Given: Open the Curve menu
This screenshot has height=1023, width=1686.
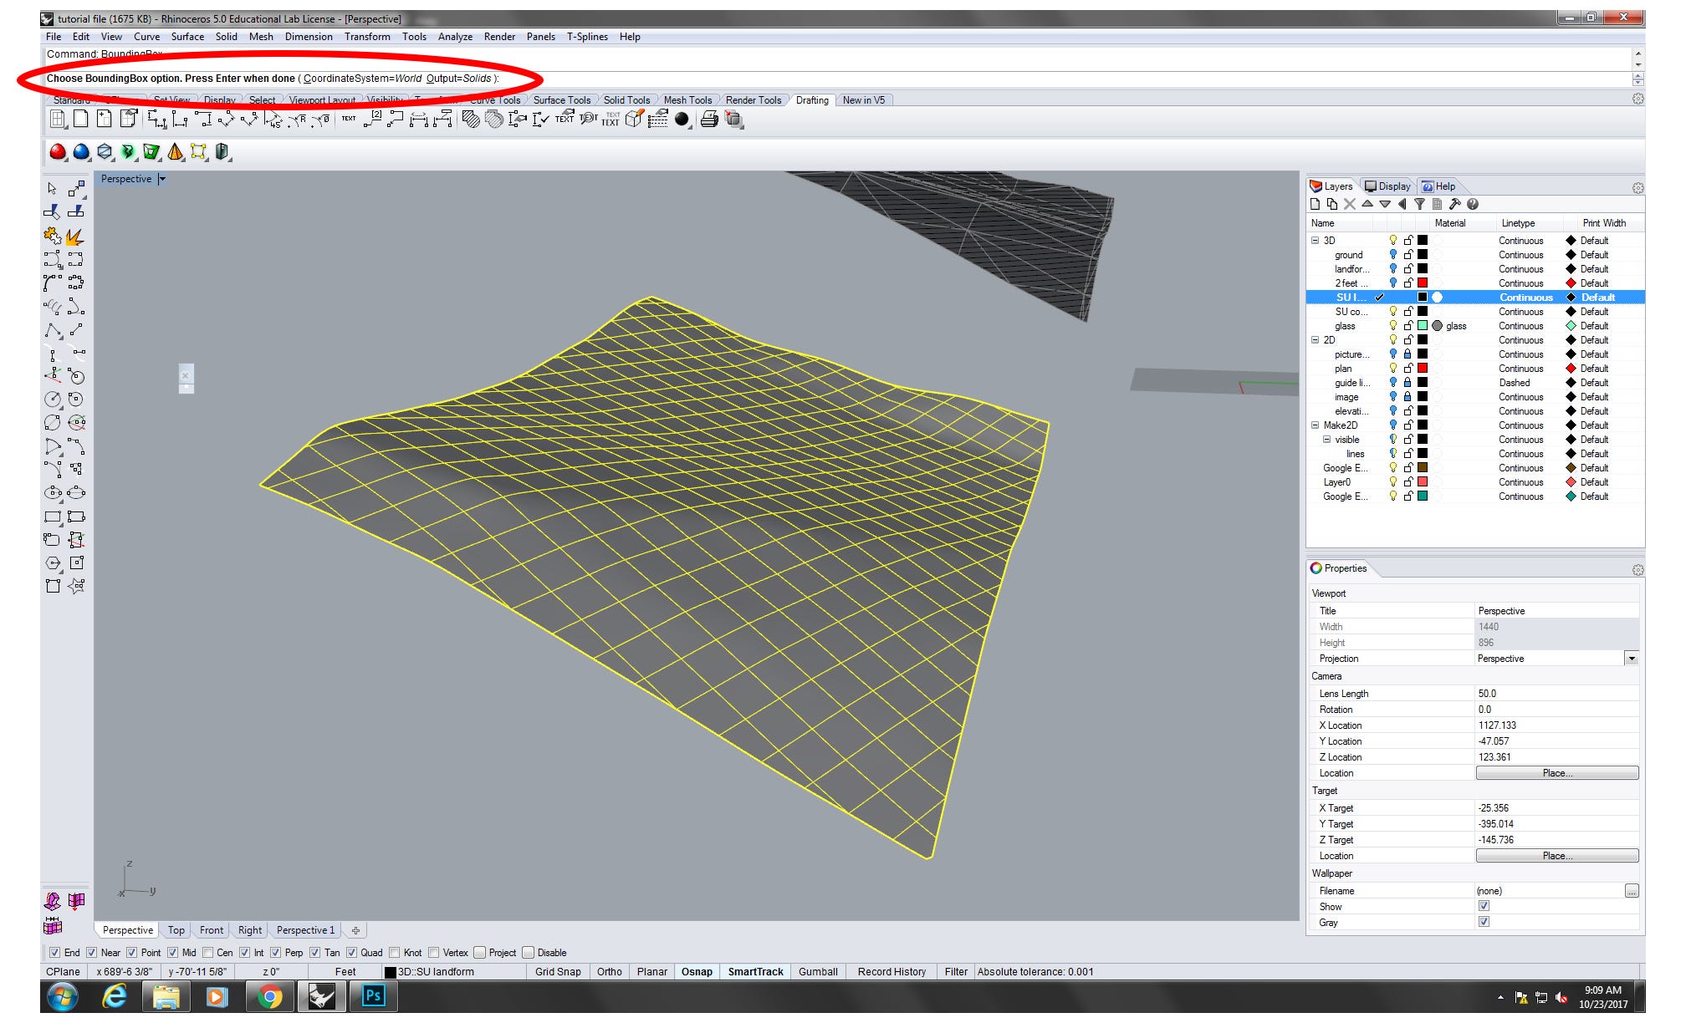Looking at the screenshot, I should pos(146,37).
